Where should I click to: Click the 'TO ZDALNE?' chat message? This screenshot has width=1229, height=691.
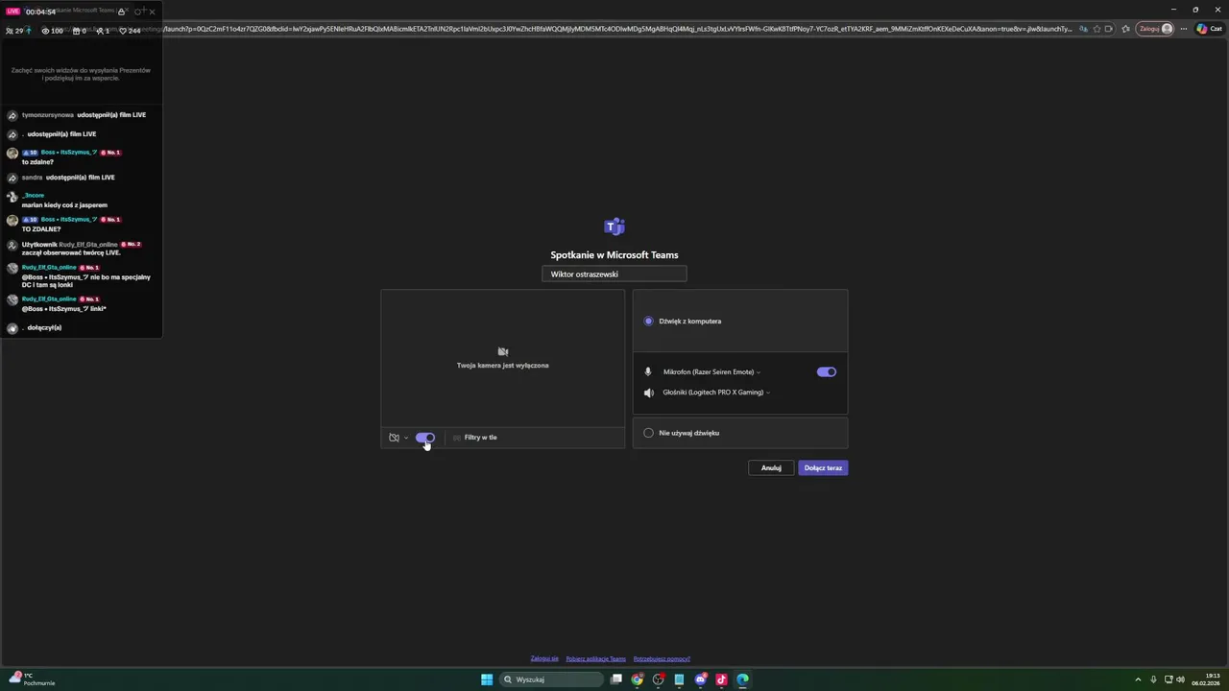[x=41, y=229]
